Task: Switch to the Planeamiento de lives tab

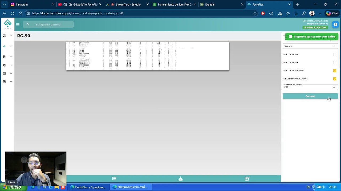Action: click(x=174, y=5)
